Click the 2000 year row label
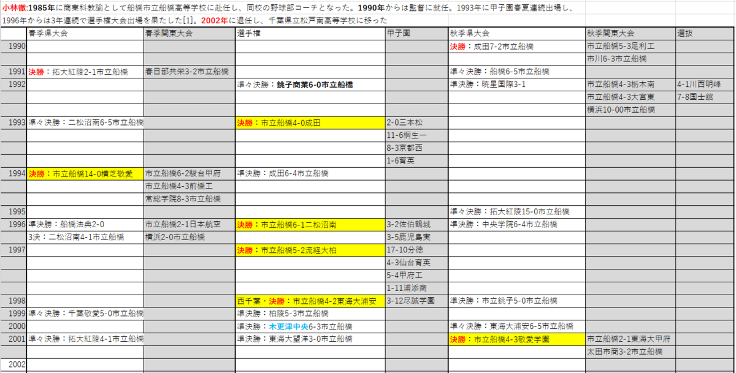The image size is (736, 373). point(13,326)
